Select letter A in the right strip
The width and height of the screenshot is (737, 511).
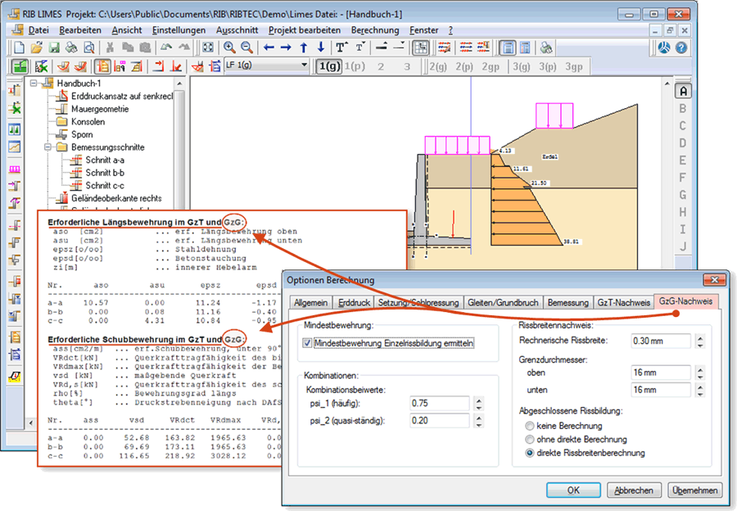coord(683,91)
